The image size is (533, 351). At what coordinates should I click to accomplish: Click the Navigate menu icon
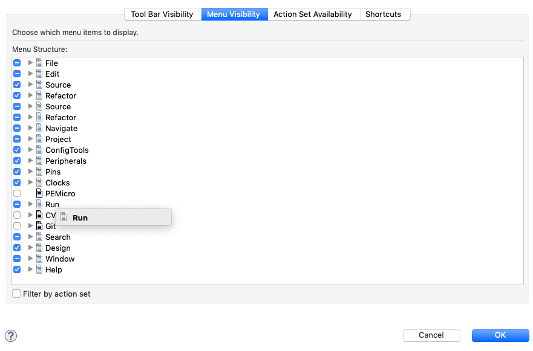point(39,128)
